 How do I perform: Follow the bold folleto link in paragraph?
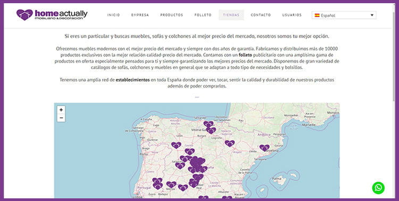pyautogui.click(x=245, y=55)
